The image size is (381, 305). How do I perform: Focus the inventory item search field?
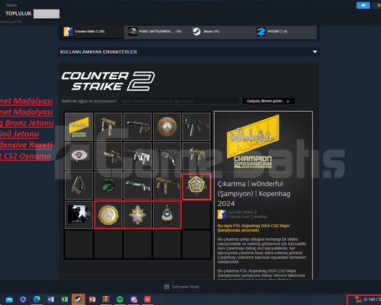[x=179, y=101]
